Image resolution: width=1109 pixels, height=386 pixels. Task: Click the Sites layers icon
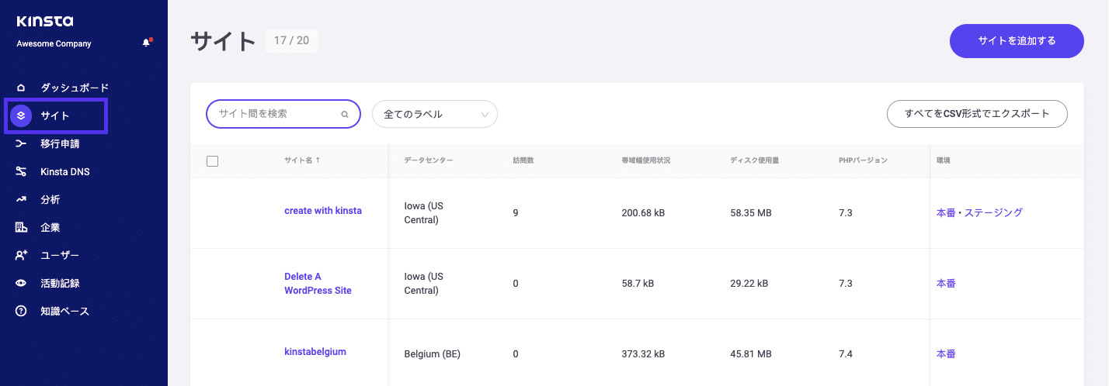[21, 115]
